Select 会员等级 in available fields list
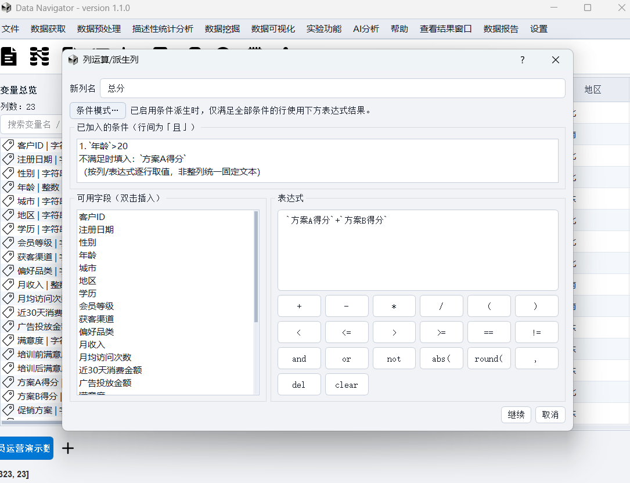 click(165, 306)
